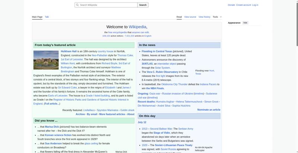Screen dimensions: 298x153
Task: Open the English language link
Action: (148, 36)
